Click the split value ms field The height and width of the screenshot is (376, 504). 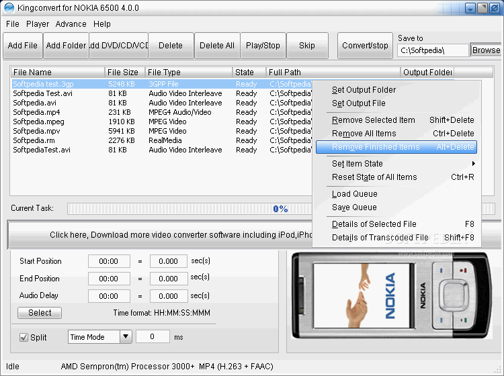pyautogui.click(x=153, y=336)
